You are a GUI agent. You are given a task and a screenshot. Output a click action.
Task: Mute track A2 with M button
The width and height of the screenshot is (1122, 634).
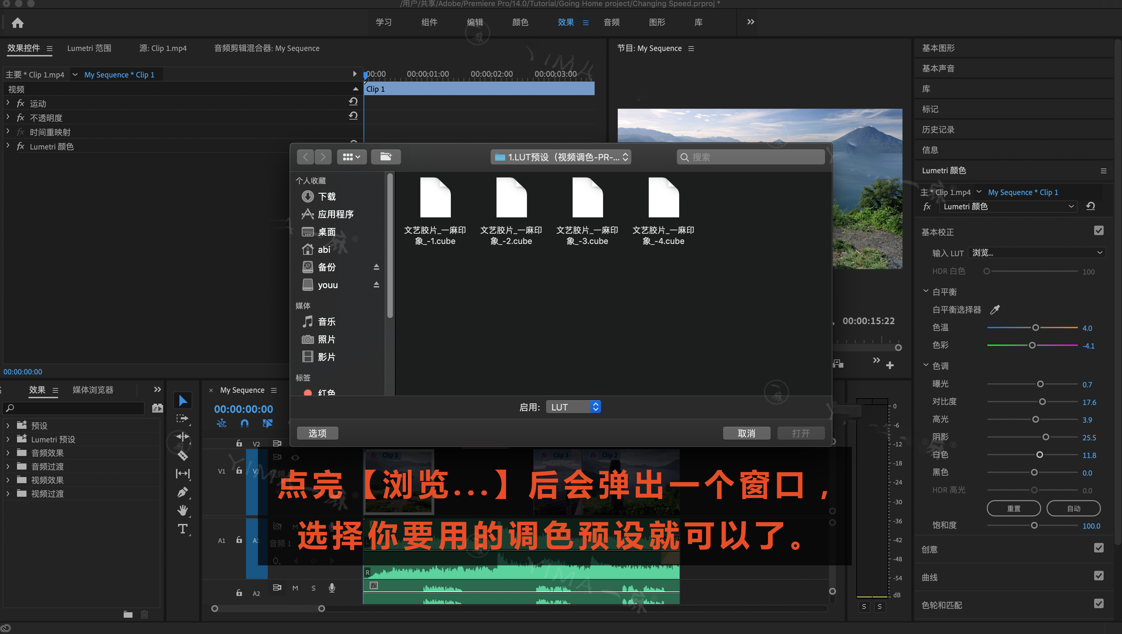(295, 588)
